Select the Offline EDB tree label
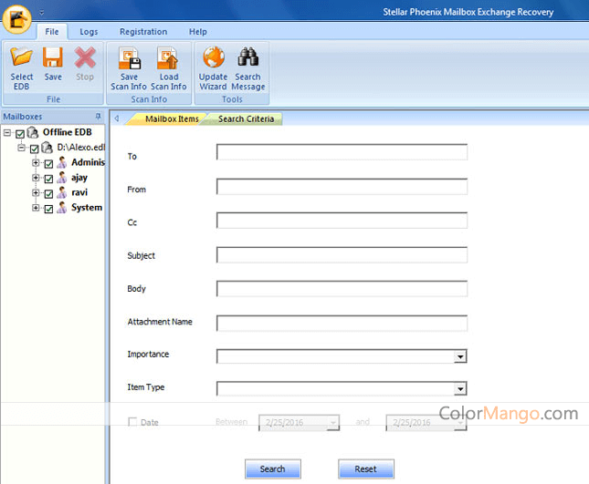 click(x=68, y=132)
